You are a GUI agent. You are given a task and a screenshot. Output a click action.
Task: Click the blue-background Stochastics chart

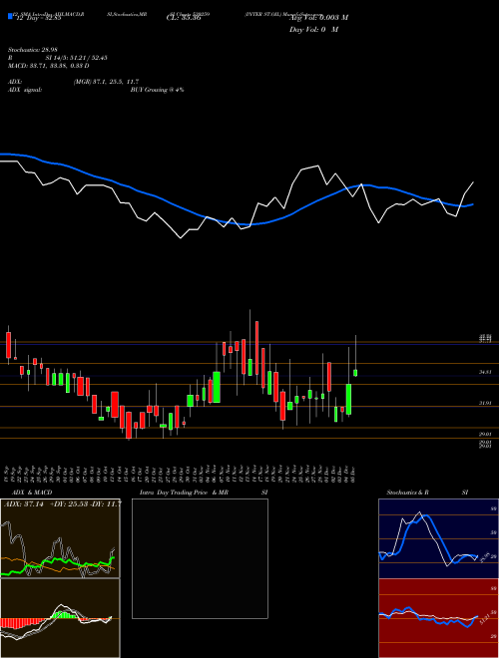[438, 538]
